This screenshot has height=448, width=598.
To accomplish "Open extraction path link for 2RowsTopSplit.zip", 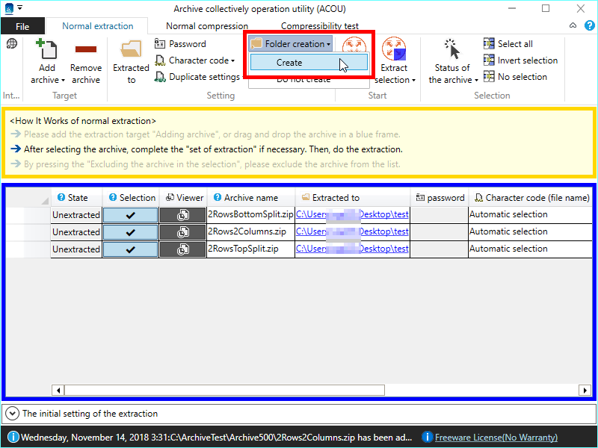I will pyautogui.click(x=352, y=249).
